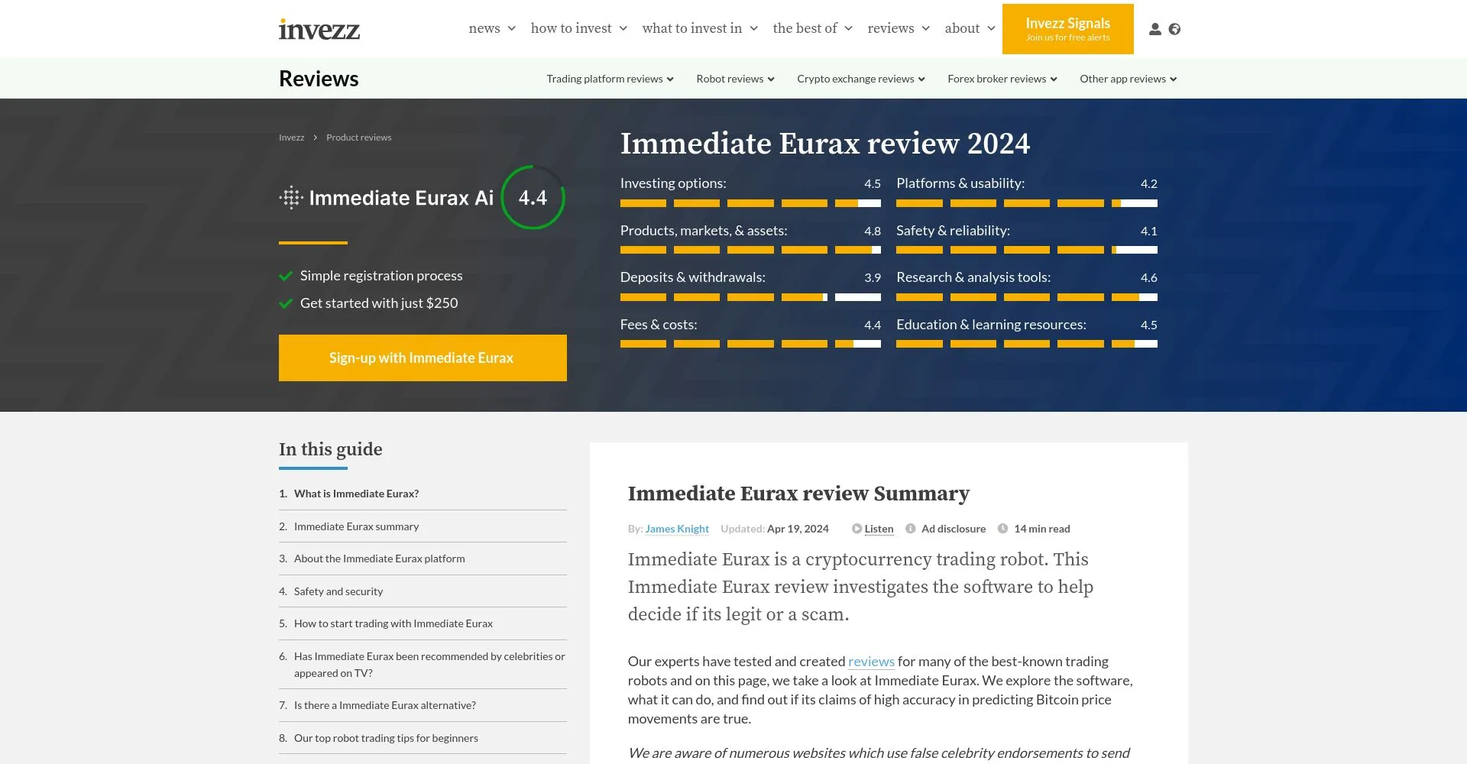This screenshot has width=1467, height=764.
Task: Click the Fees & costs rating bar
Action: coord(750,344)
